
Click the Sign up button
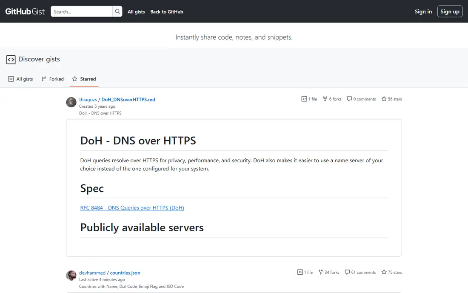coord(450,11)
